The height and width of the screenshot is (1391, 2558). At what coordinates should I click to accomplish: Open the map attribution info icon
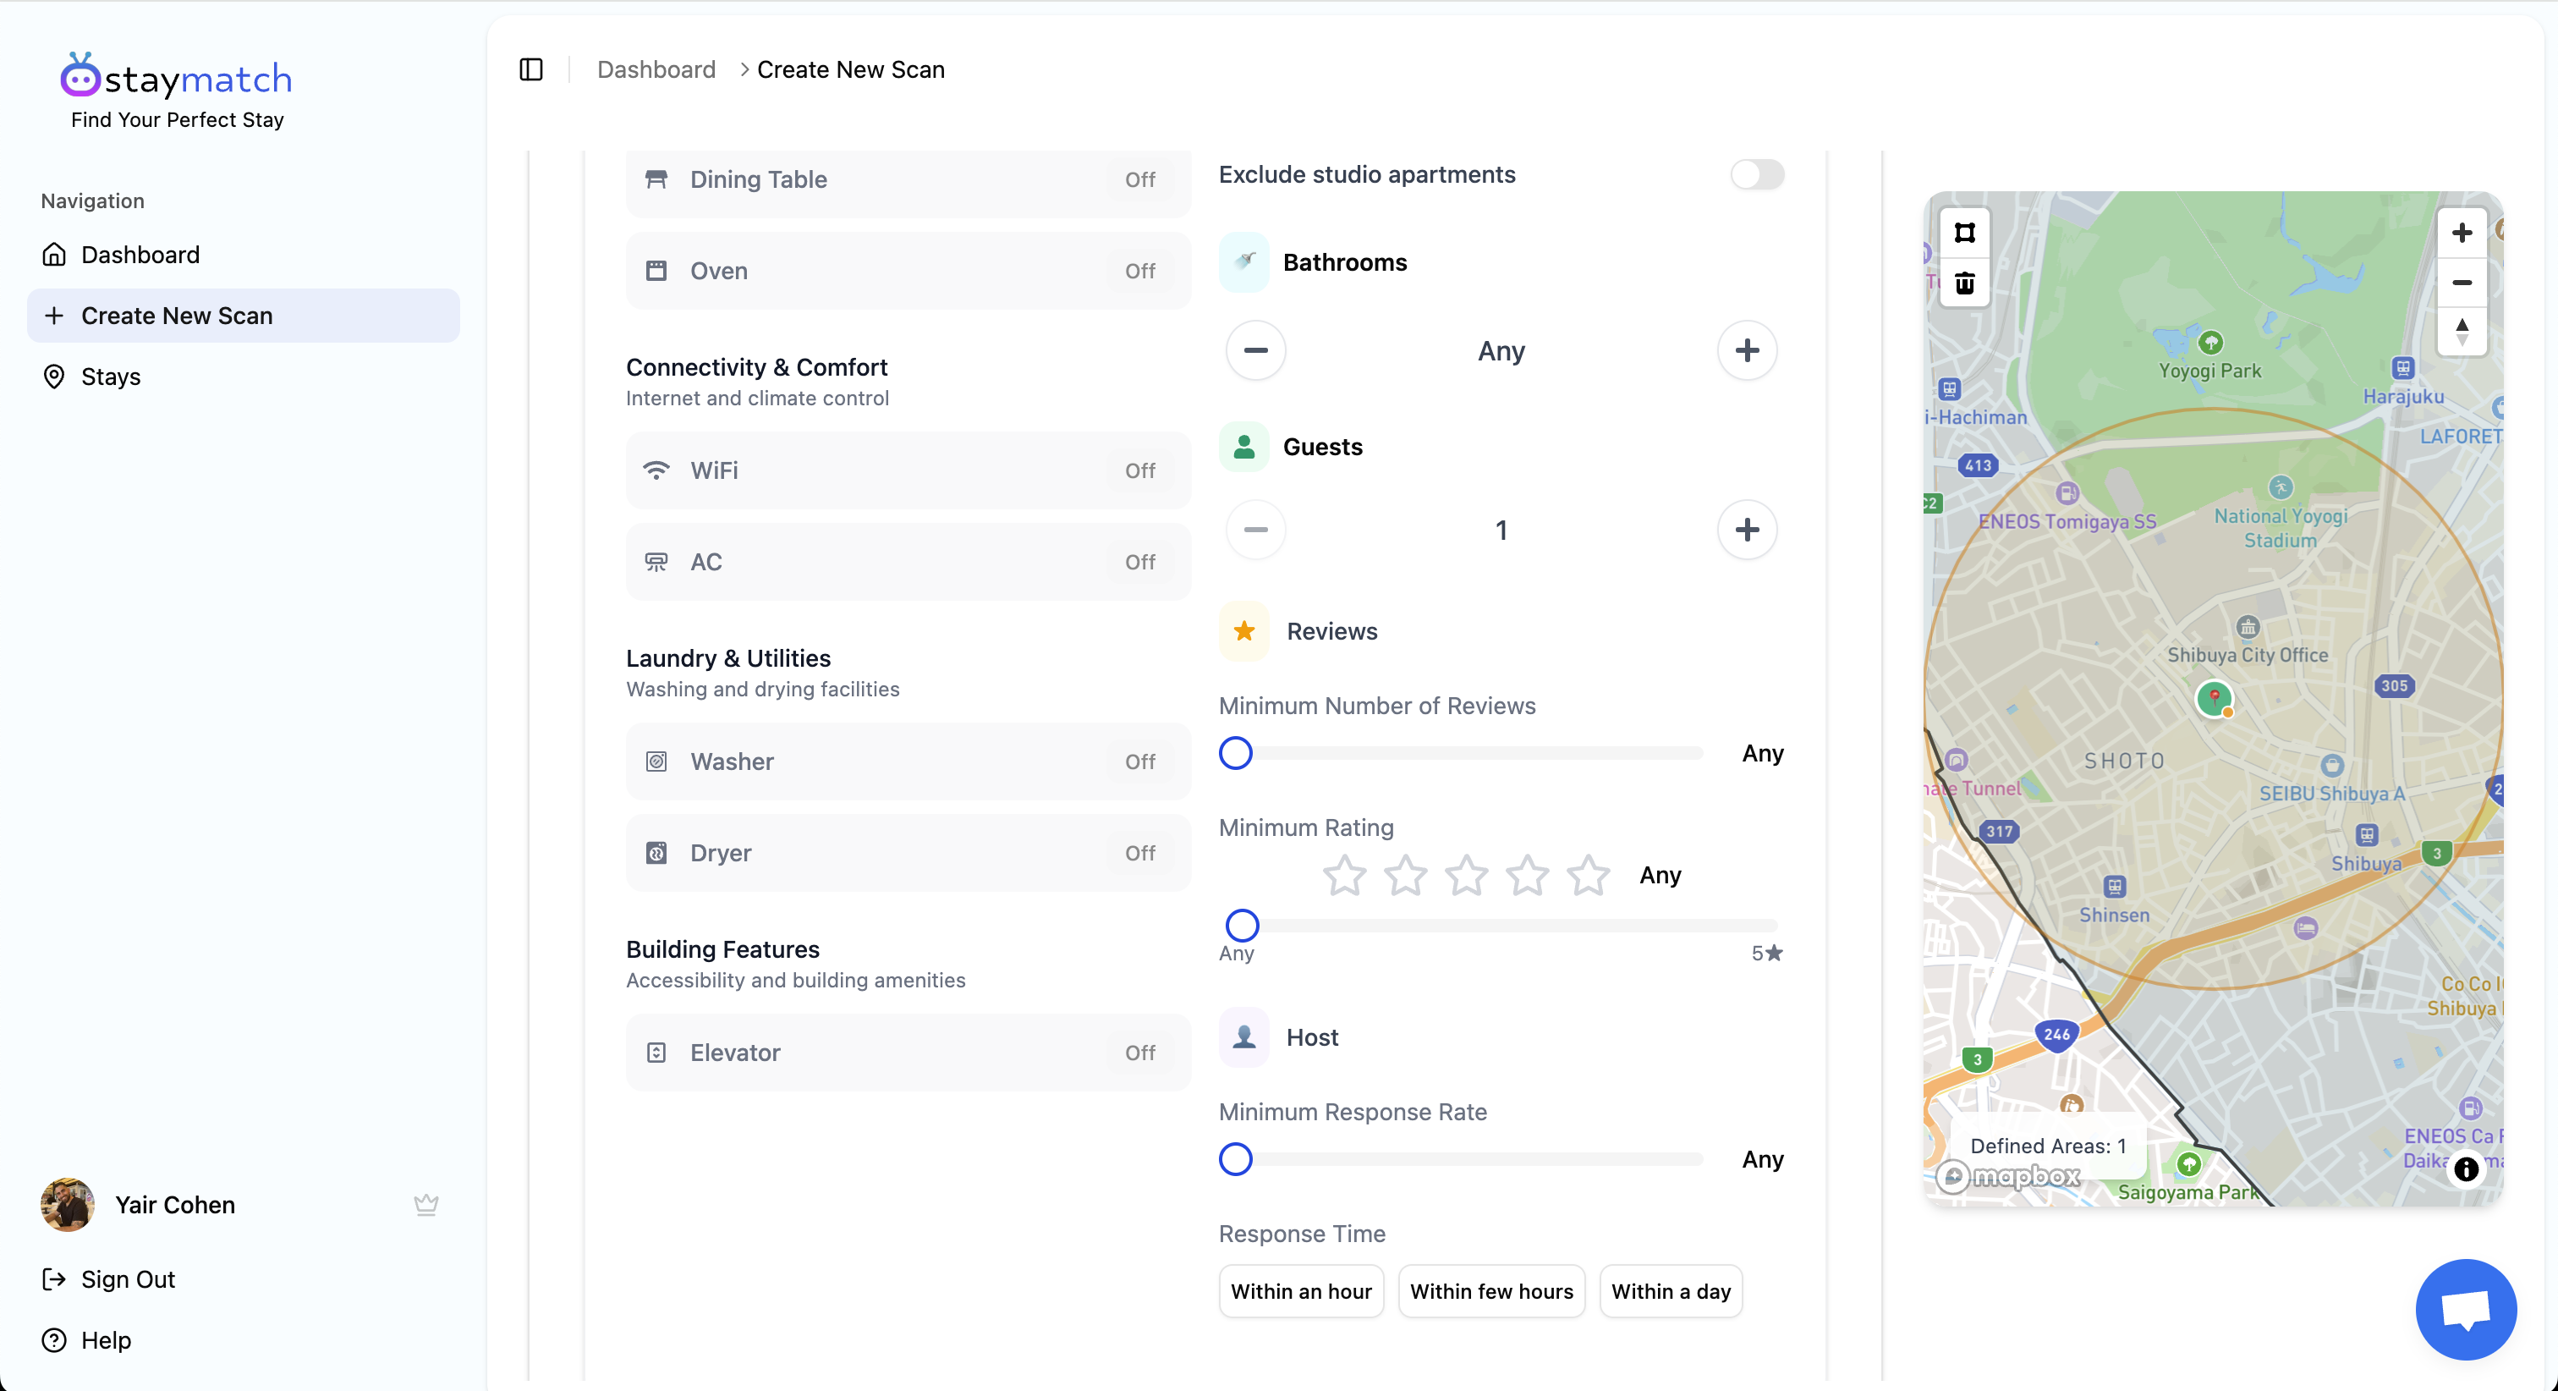pyautogui.click(x=2466, y=1169)
